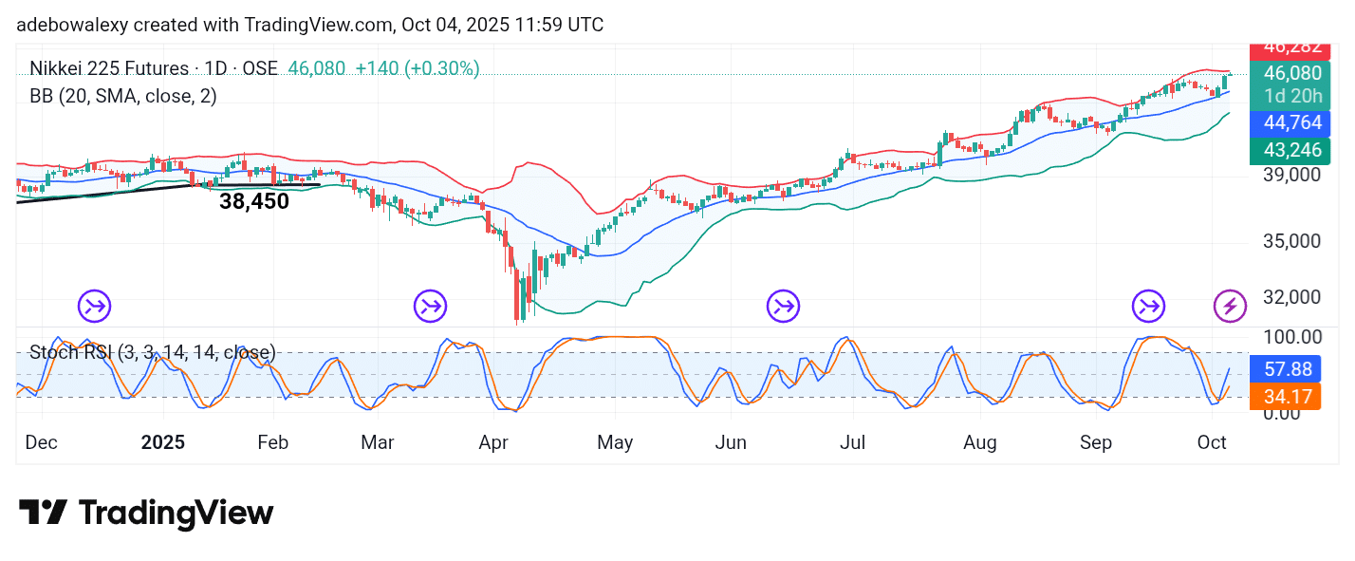The image size is (1355, 561).
Task: Click the blue 44,764 basis price label
Action: pyautogui.click(x=1290, y=122)
